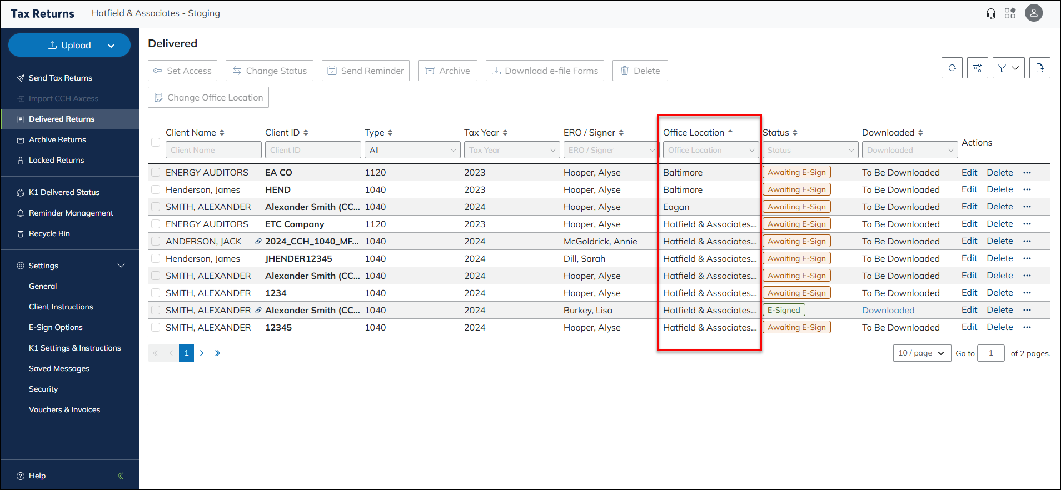The width and height of the screenshot is (1061, 490).
Task: Click Edit for the JHENDER12345 row
Action: coord(969,258)
